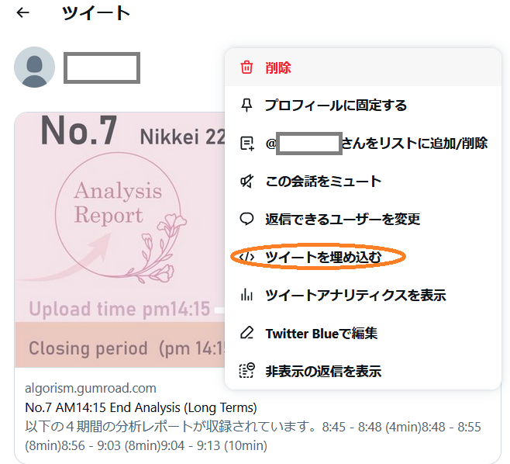Click the pencil edit icon

[x=246, y=333]
